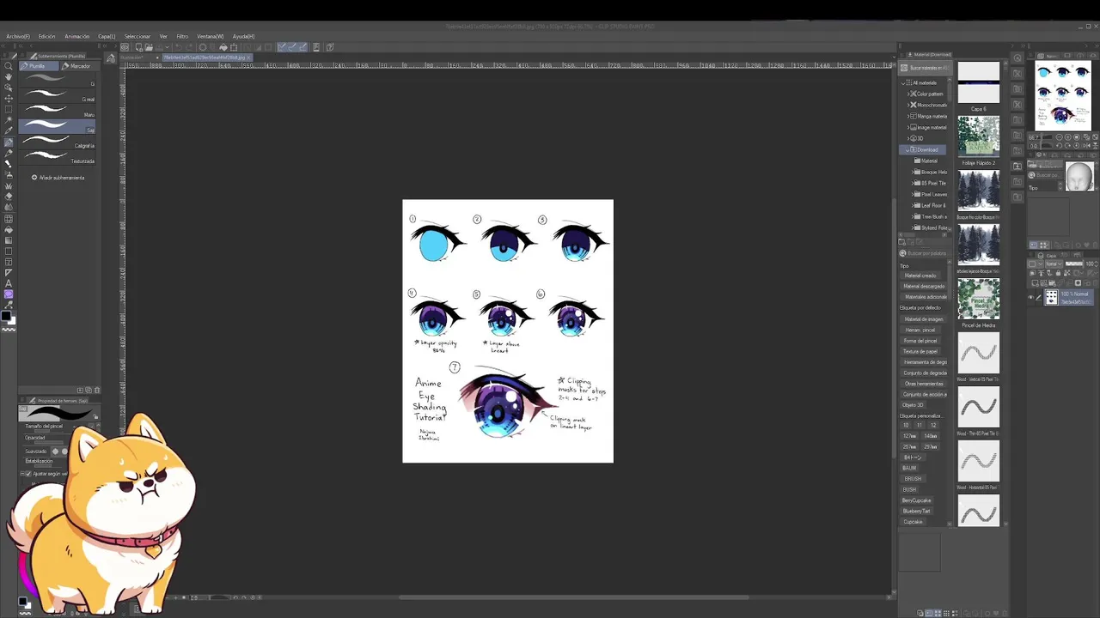
Task: Close the jpg document tab
Action: pyautogui.click(x=248, y=58)
